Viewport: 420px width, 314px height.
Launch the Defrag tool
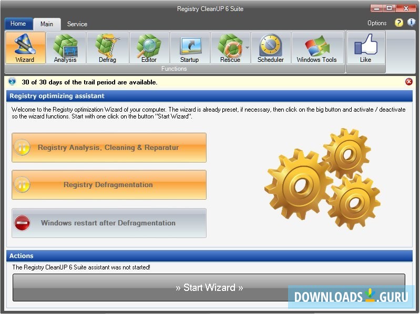[108, 48]
